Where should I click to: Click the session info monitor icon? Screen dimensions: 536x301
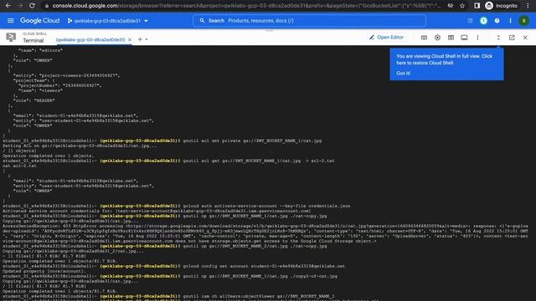tap(464, 38)
